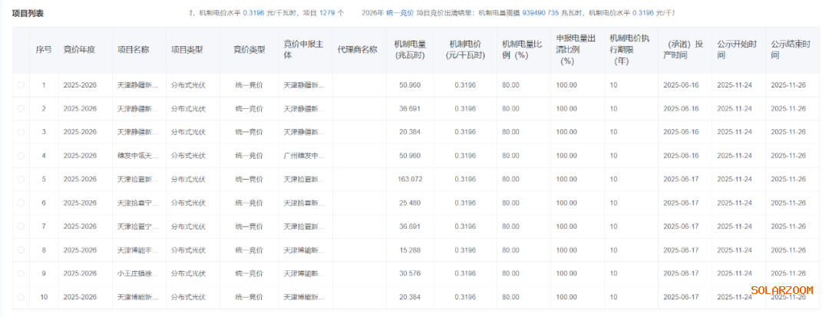
Task: Click the blue 1279 project count
Action: coord(326,13)
